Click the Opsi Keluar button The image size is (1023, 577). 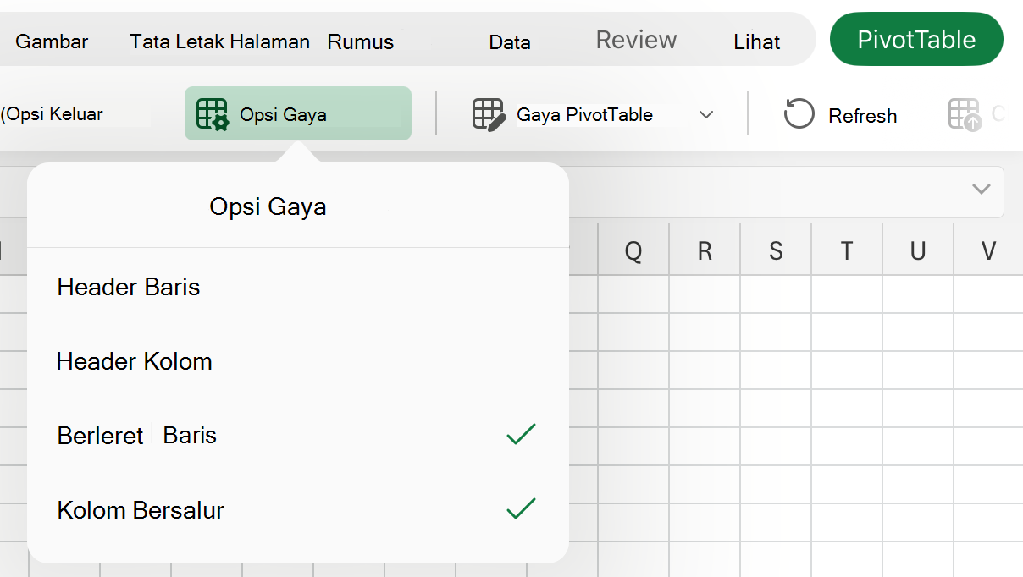click(x=53, y=114)
